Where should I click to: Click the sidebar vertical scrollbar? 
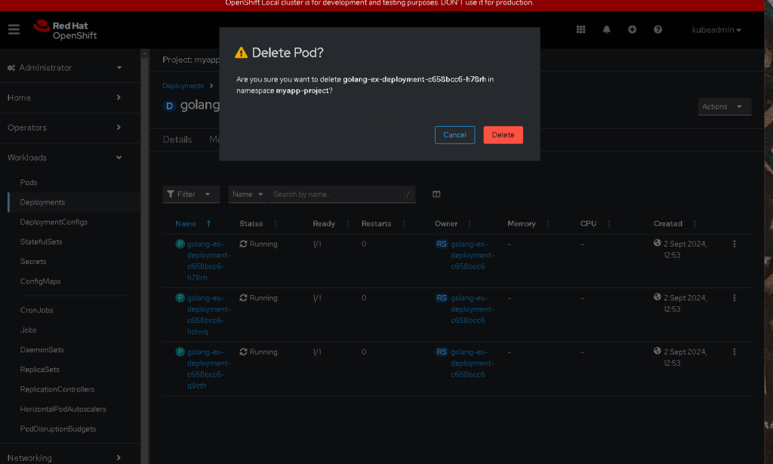pos(144,256)
